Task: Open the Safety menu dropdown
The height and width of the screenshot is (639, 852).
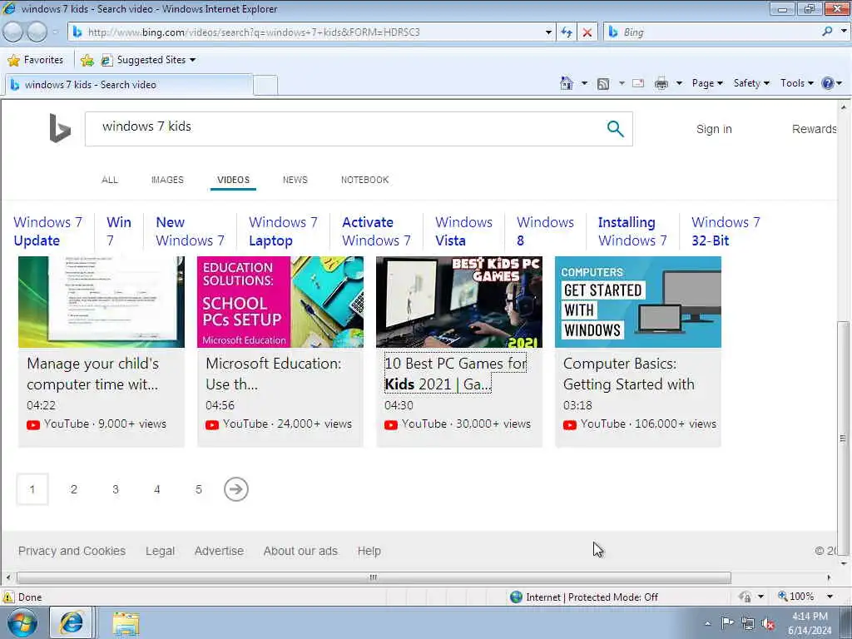Action: point(751,83)
